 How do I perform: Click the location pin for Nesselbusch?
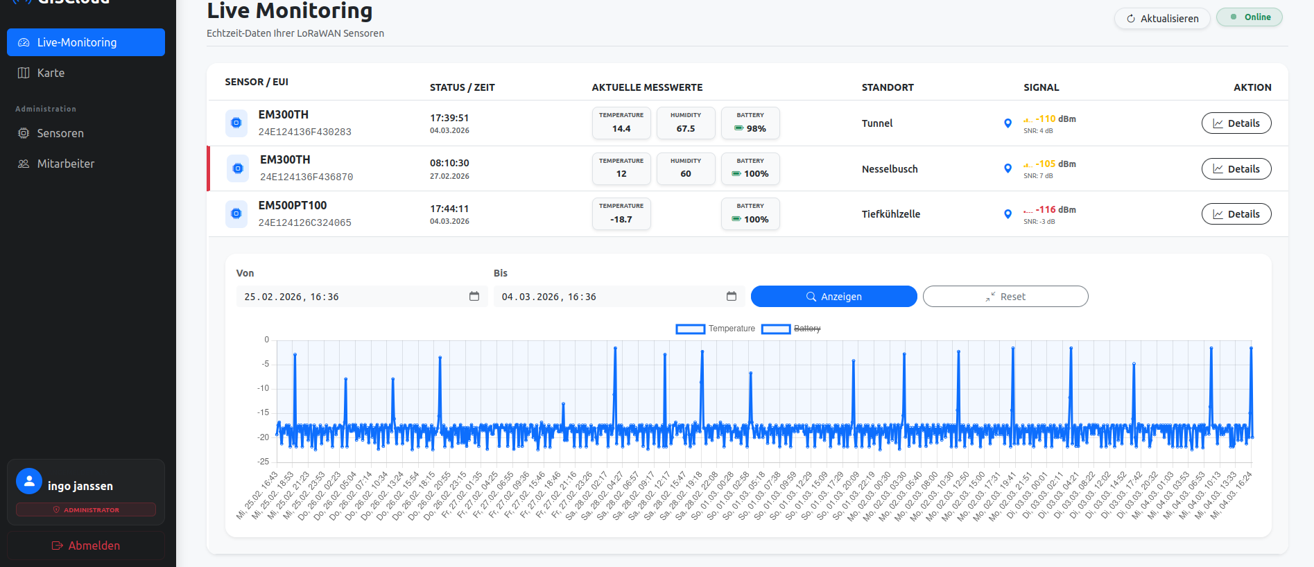1008,168
